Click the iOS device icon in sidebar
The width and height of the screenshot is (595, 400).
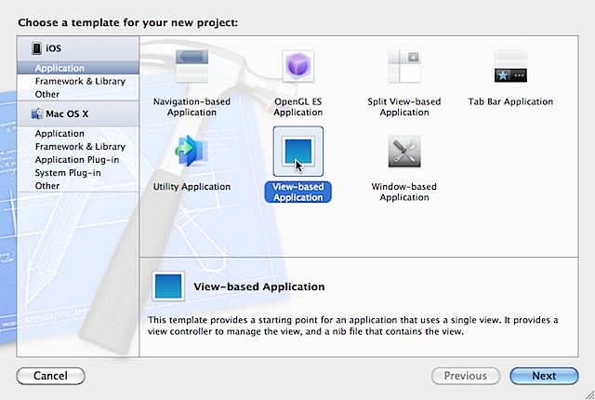(x=35, y=48)
